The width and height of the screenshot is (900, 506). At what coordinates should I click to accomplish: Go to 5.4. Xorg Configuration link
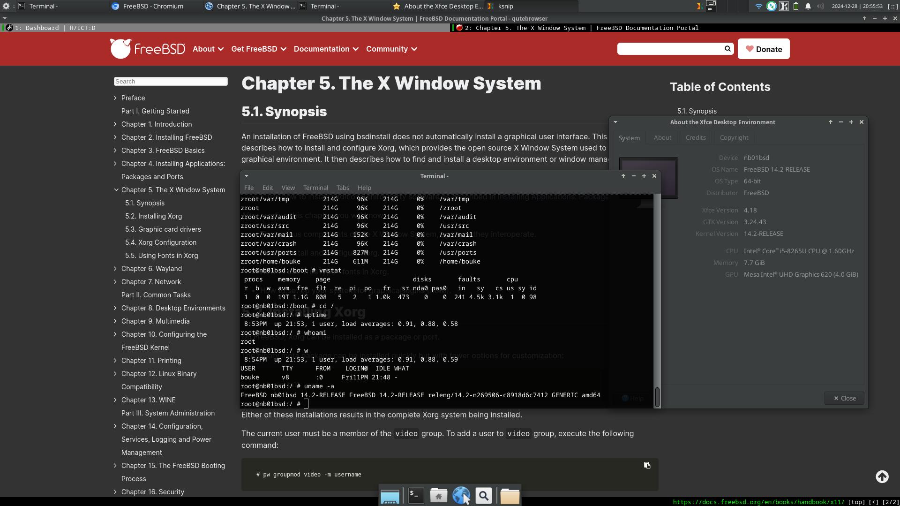coord(161,242)
